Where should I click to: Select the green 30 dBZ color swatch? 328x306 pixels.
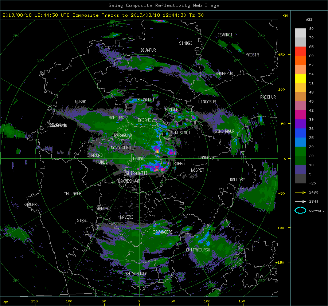pos(300,151)
